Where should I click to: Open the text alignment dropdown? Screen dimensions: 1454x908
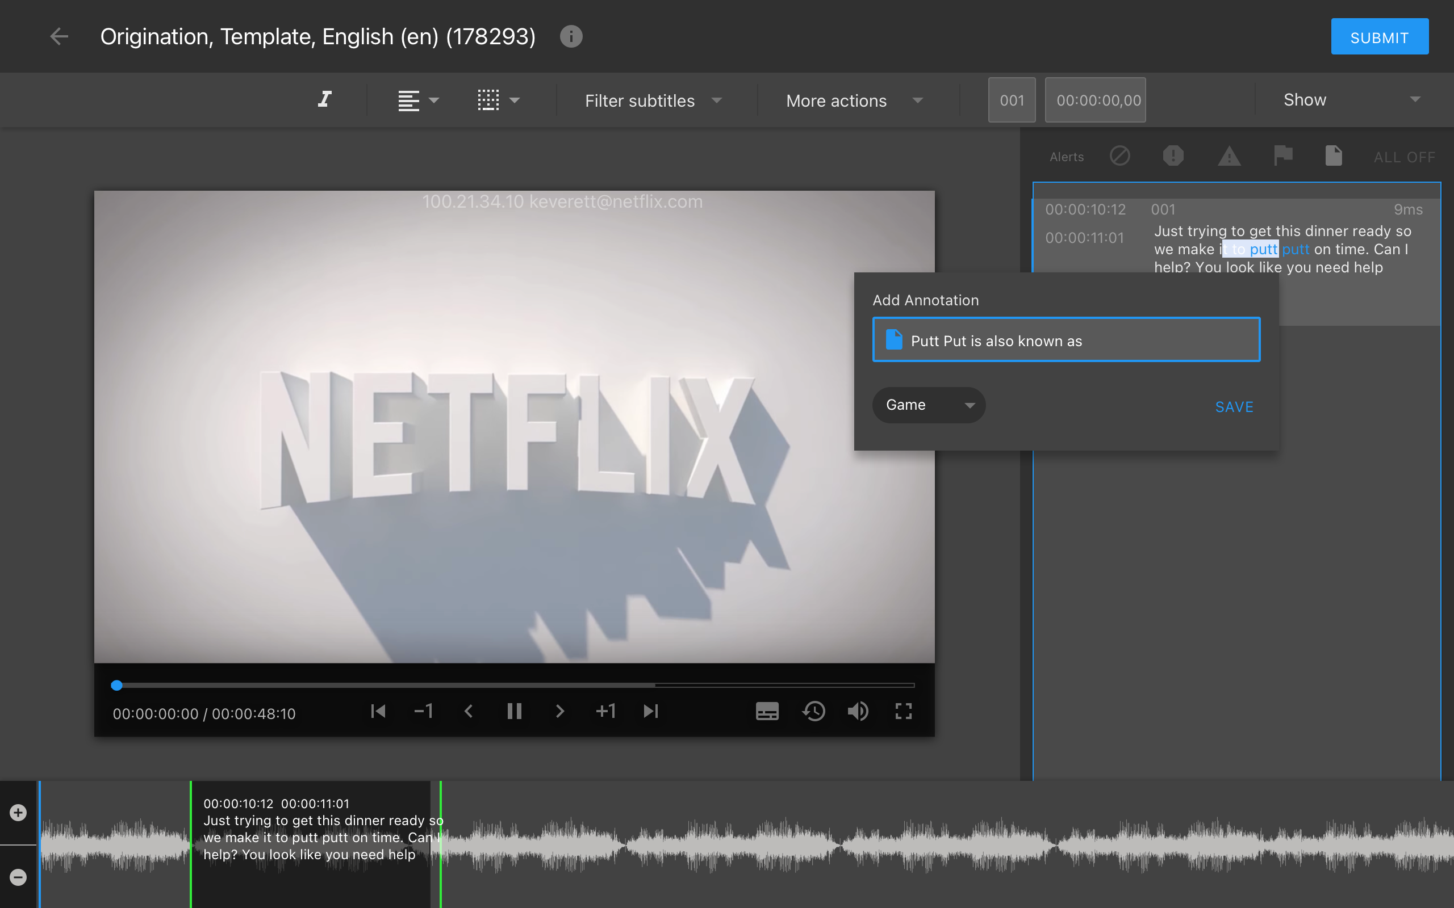point(418,100)
